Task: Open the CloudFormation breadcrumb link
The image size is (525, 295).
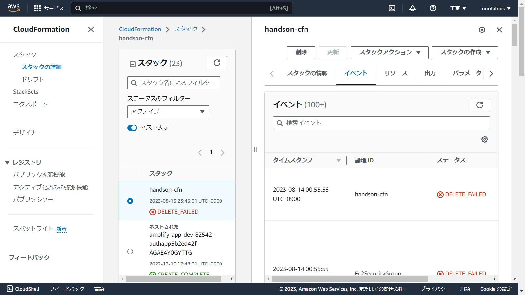Action: (140, 29)
